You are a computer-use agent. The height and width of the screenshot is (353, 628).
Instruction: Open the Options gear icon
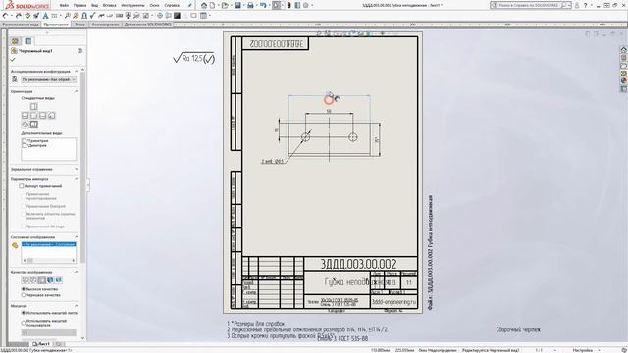click(305, 5)
